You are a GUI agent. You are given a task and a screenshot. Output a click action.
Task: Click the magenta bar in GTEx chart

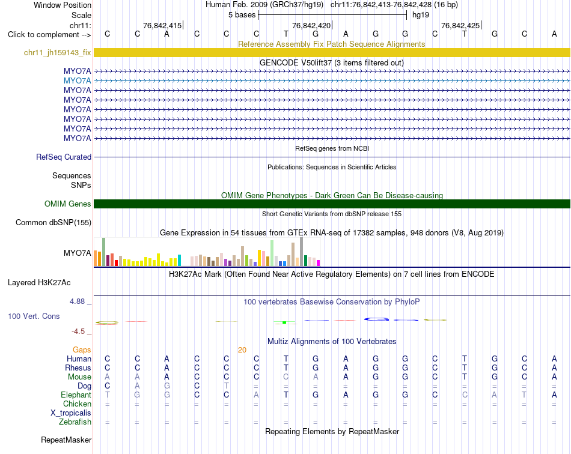coord(319,263)
